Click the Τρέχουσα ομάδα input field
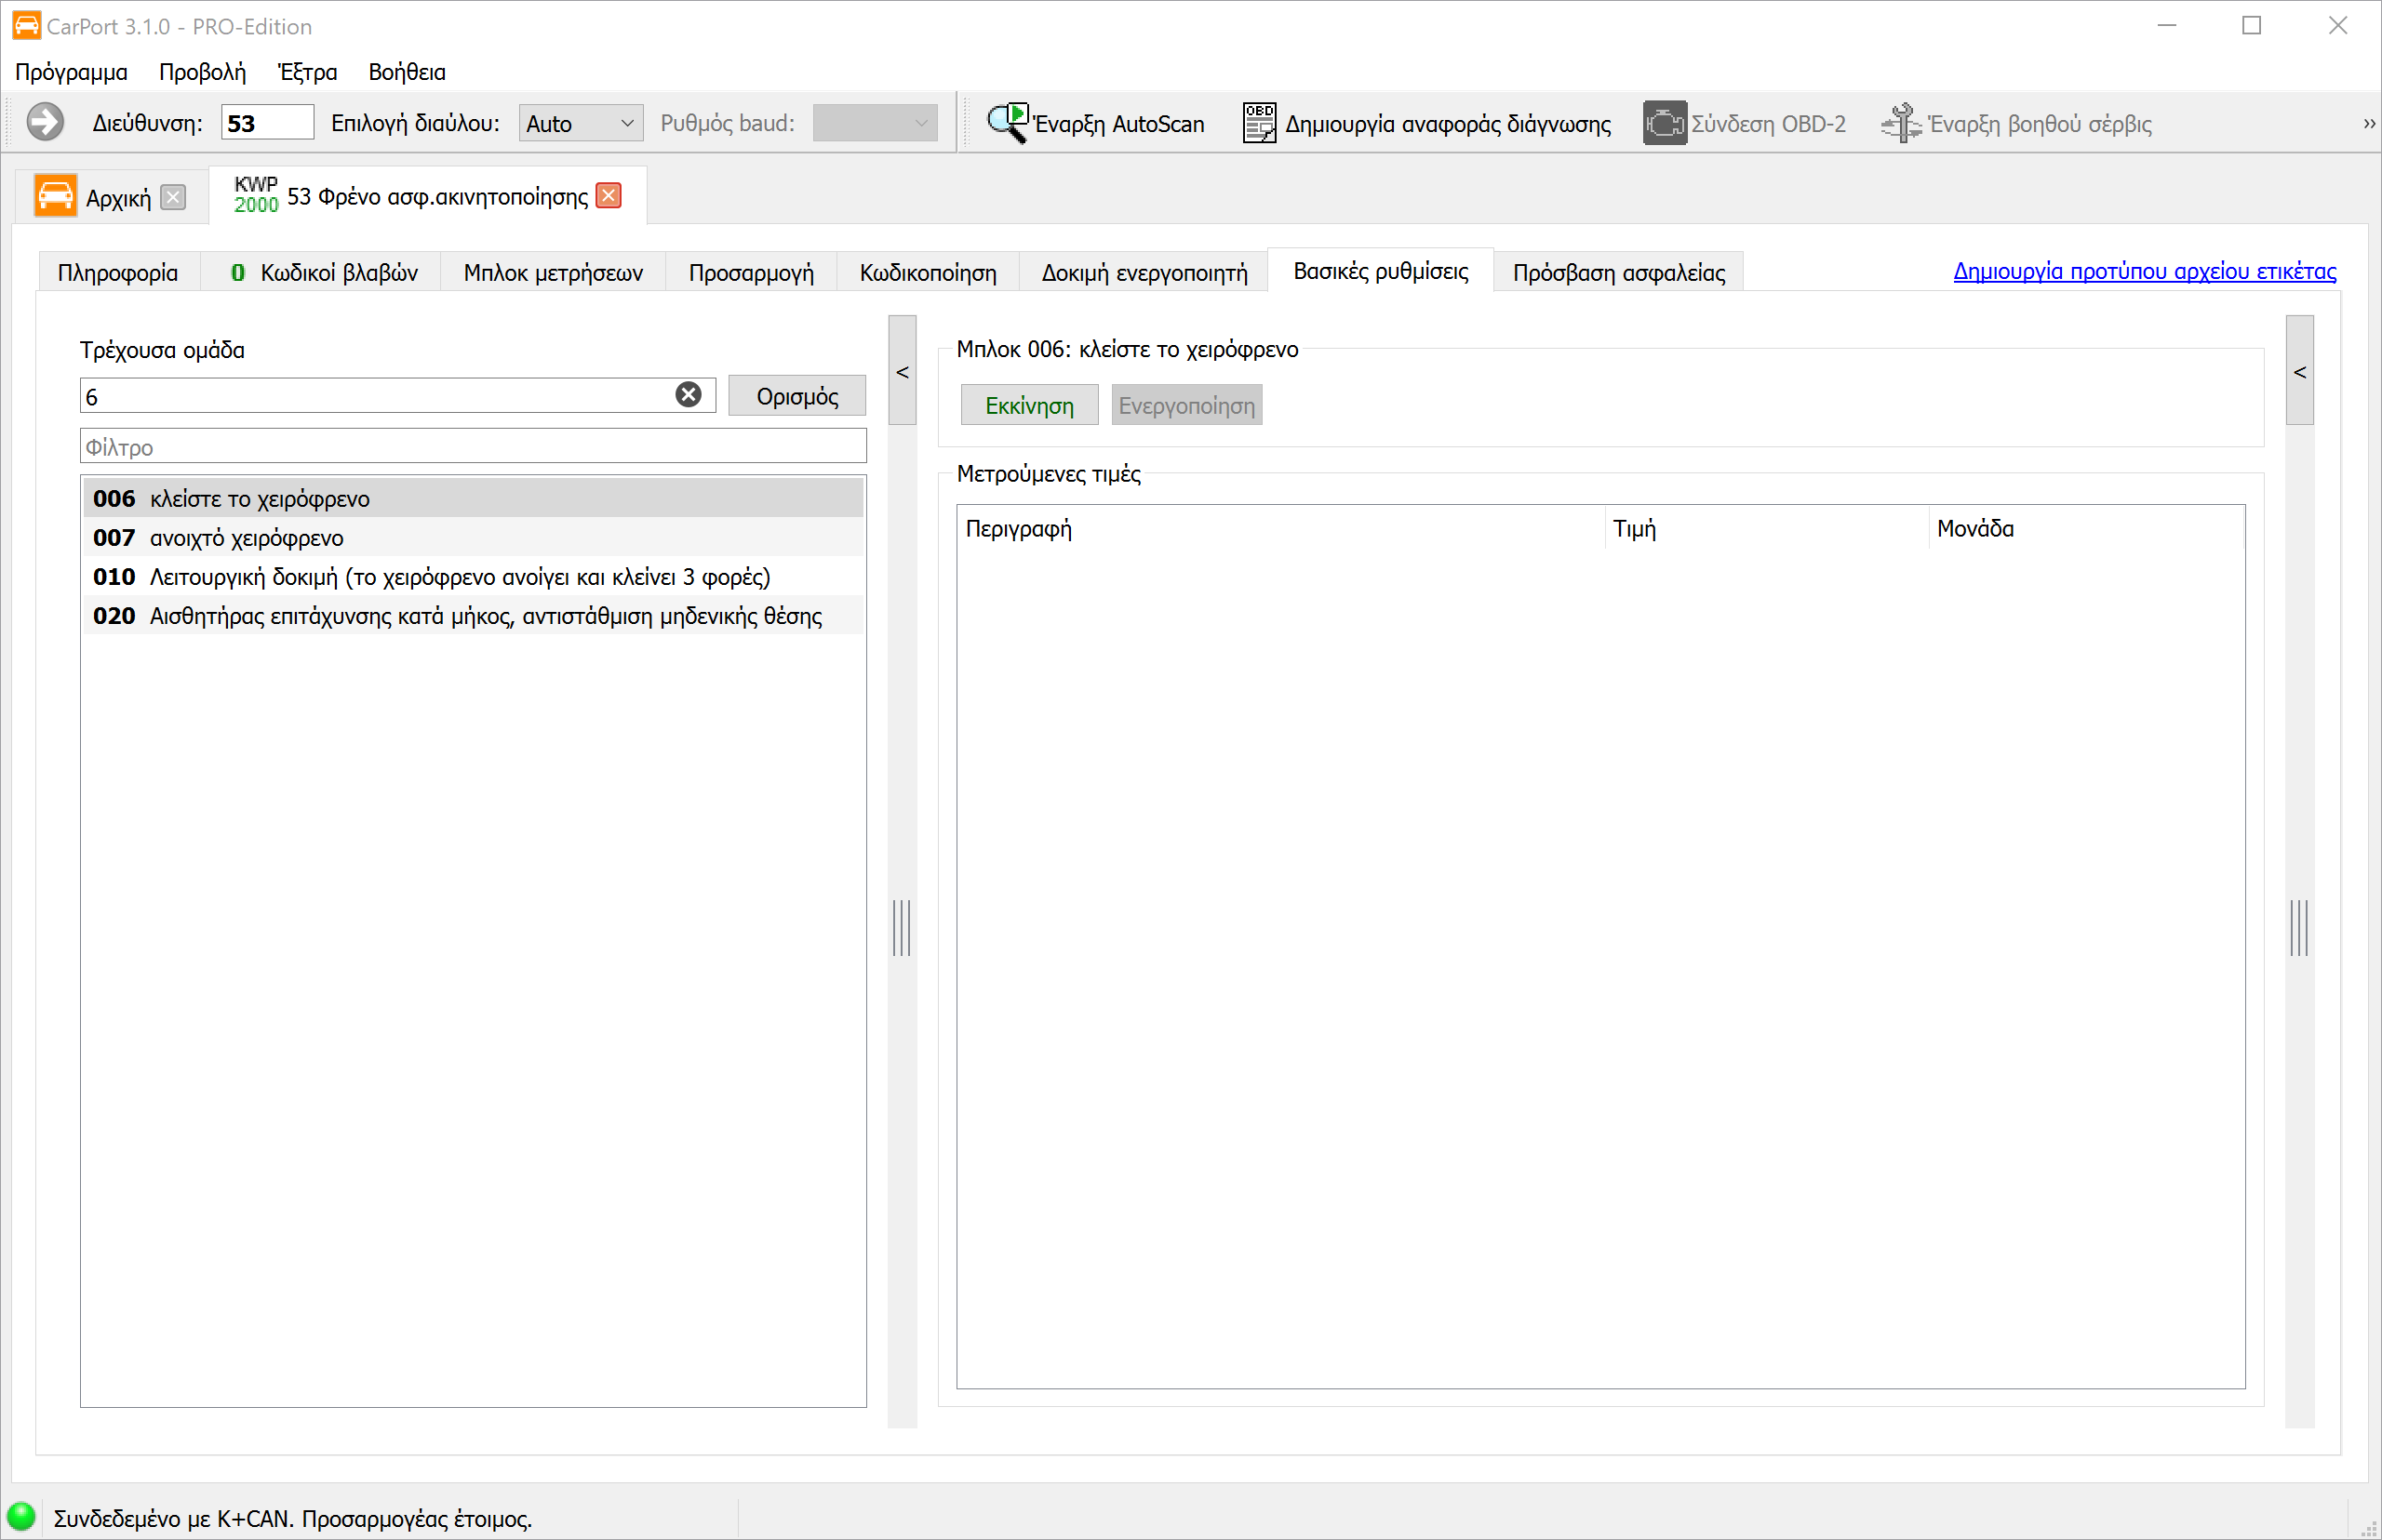The image size is (2382, 1540). tap(397, 395)
